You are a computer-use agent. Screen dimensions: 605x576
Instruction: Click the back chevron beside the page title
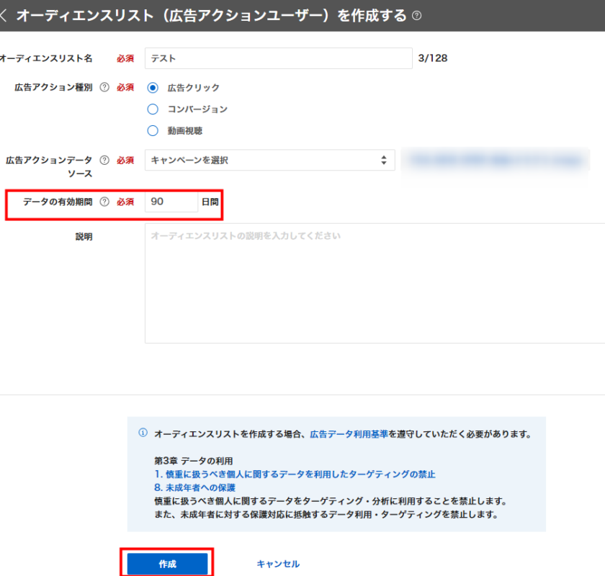(x=4, y=16)
